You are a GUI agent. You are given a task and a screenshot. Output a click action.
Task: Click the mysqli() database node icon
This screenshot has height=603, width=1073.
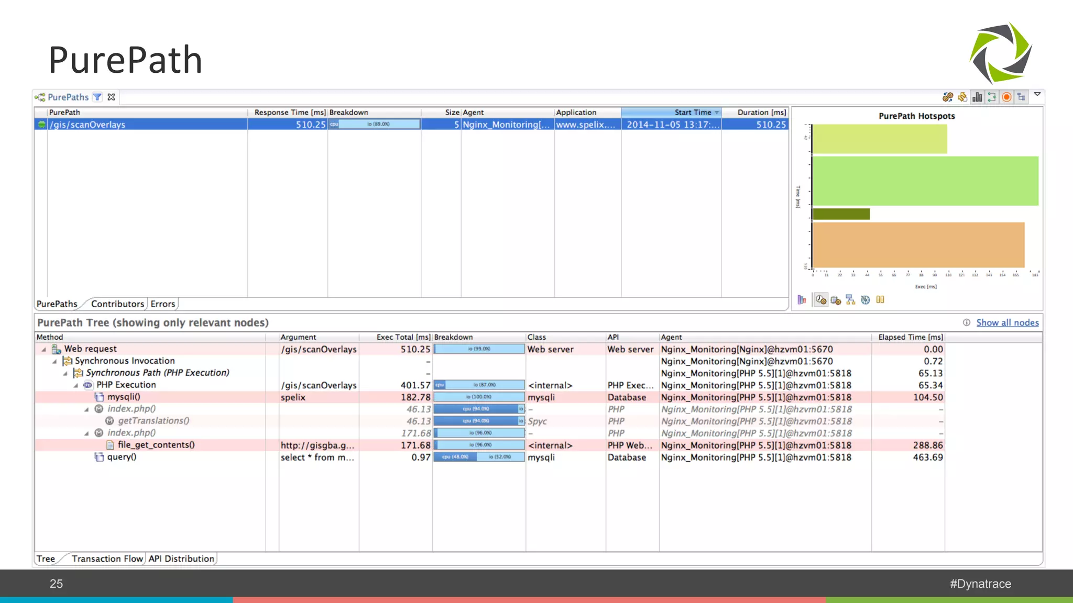tap(99, 397)
